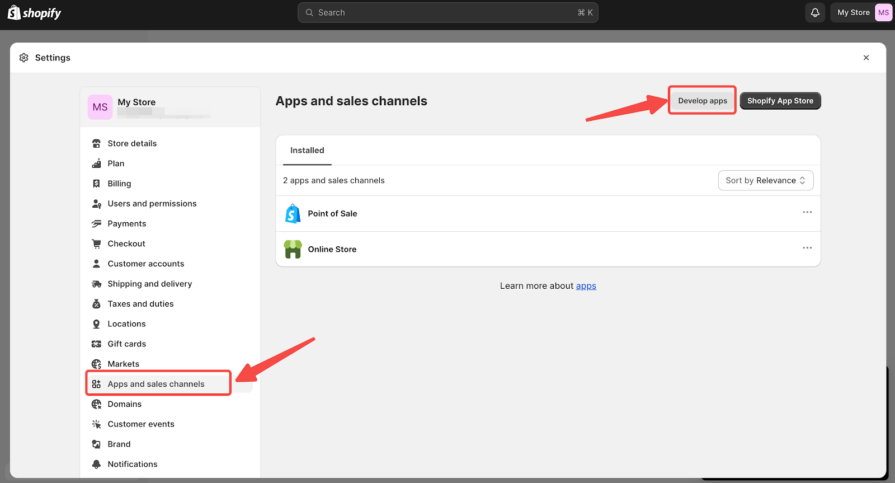The height and width of the screenshot is (483, 895).
Task: Open the Point of Sale app name
Action: (332, 214)
